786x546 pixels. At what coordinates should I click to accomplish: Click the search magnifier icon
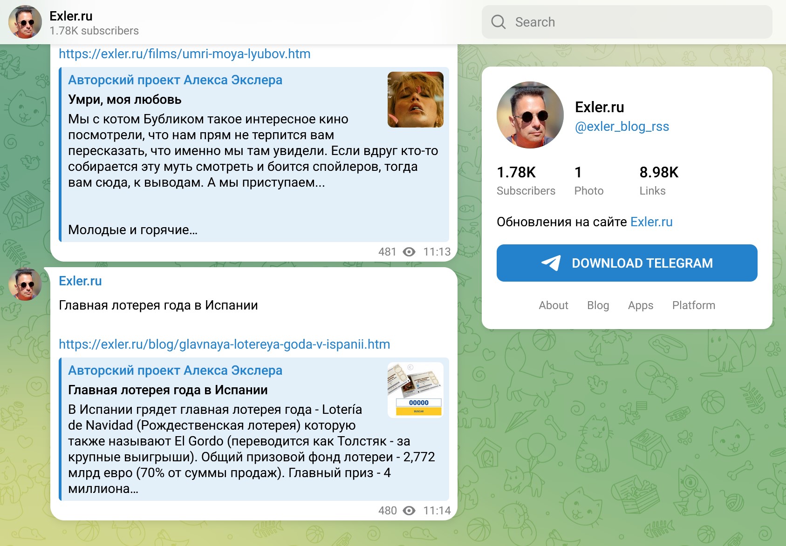498,22
